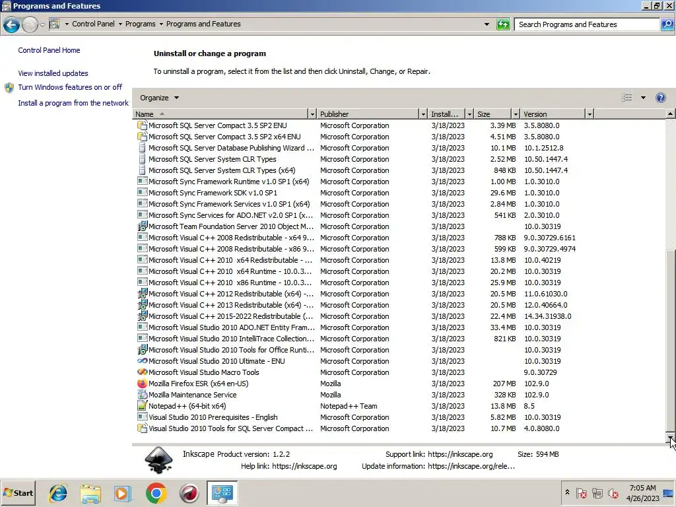The width and height of the screenshot is (676, 507).
Task: Open the Installed On column filter dropdown
Action: pos(469,114)
